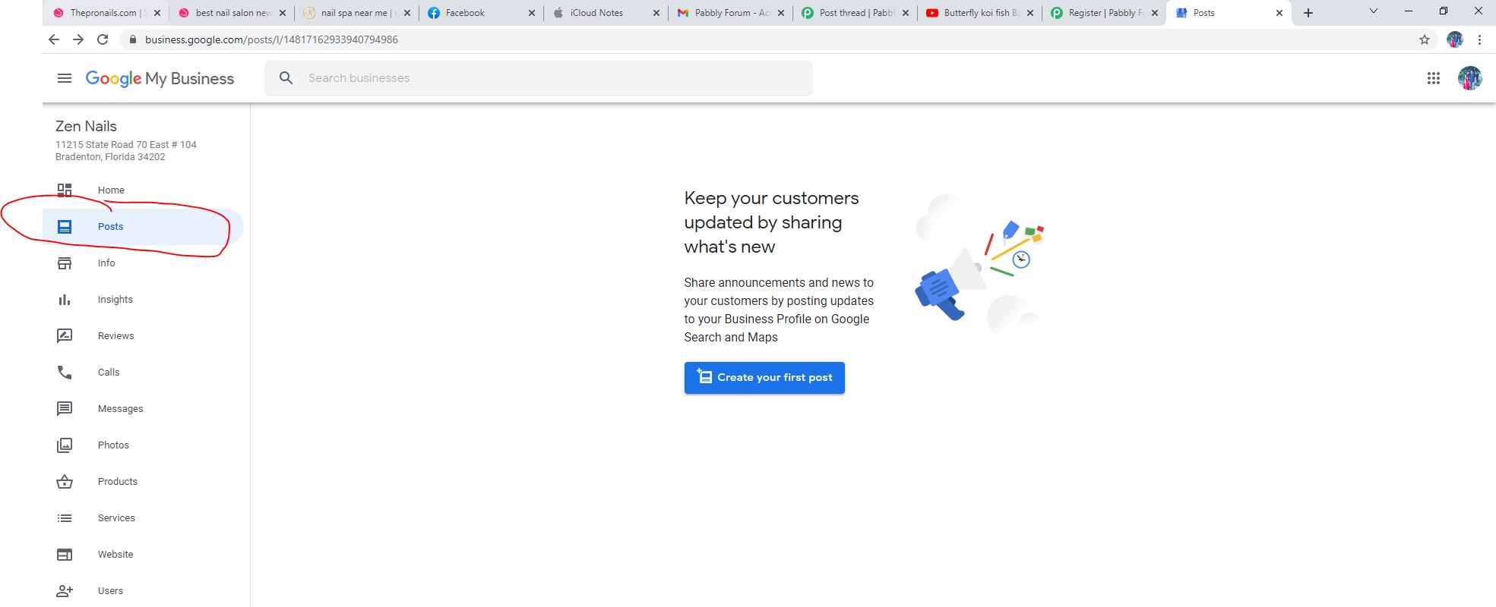Click the Website icon in sidebar
This screenshot has height=607, width=1496.
click(65, 554)
